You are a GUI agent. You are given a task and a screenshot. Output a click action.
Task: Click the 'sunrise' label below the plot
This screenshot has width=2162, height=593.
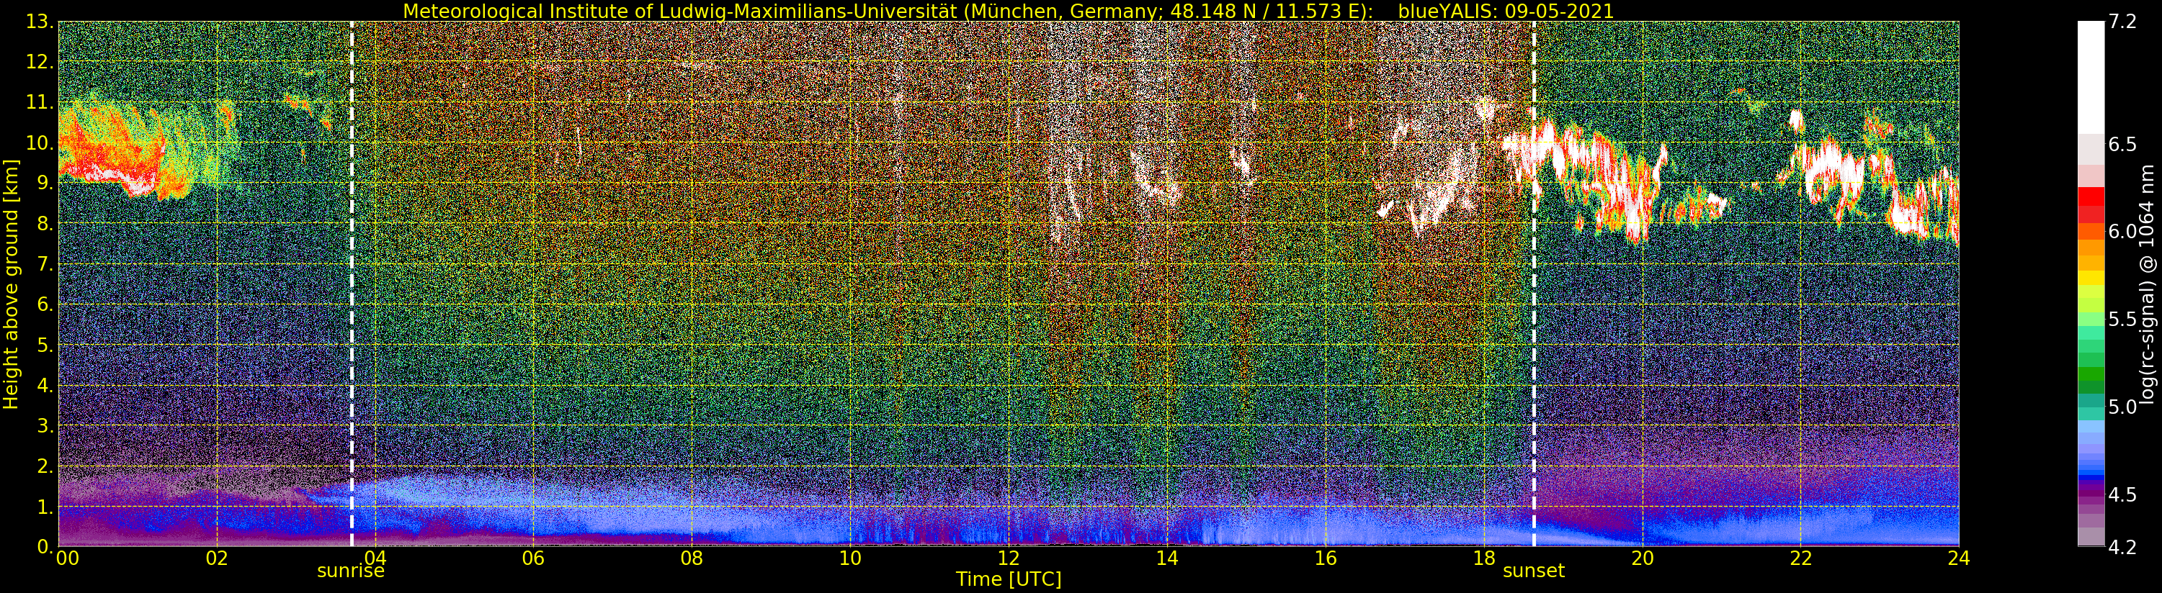tap(351, 571)
